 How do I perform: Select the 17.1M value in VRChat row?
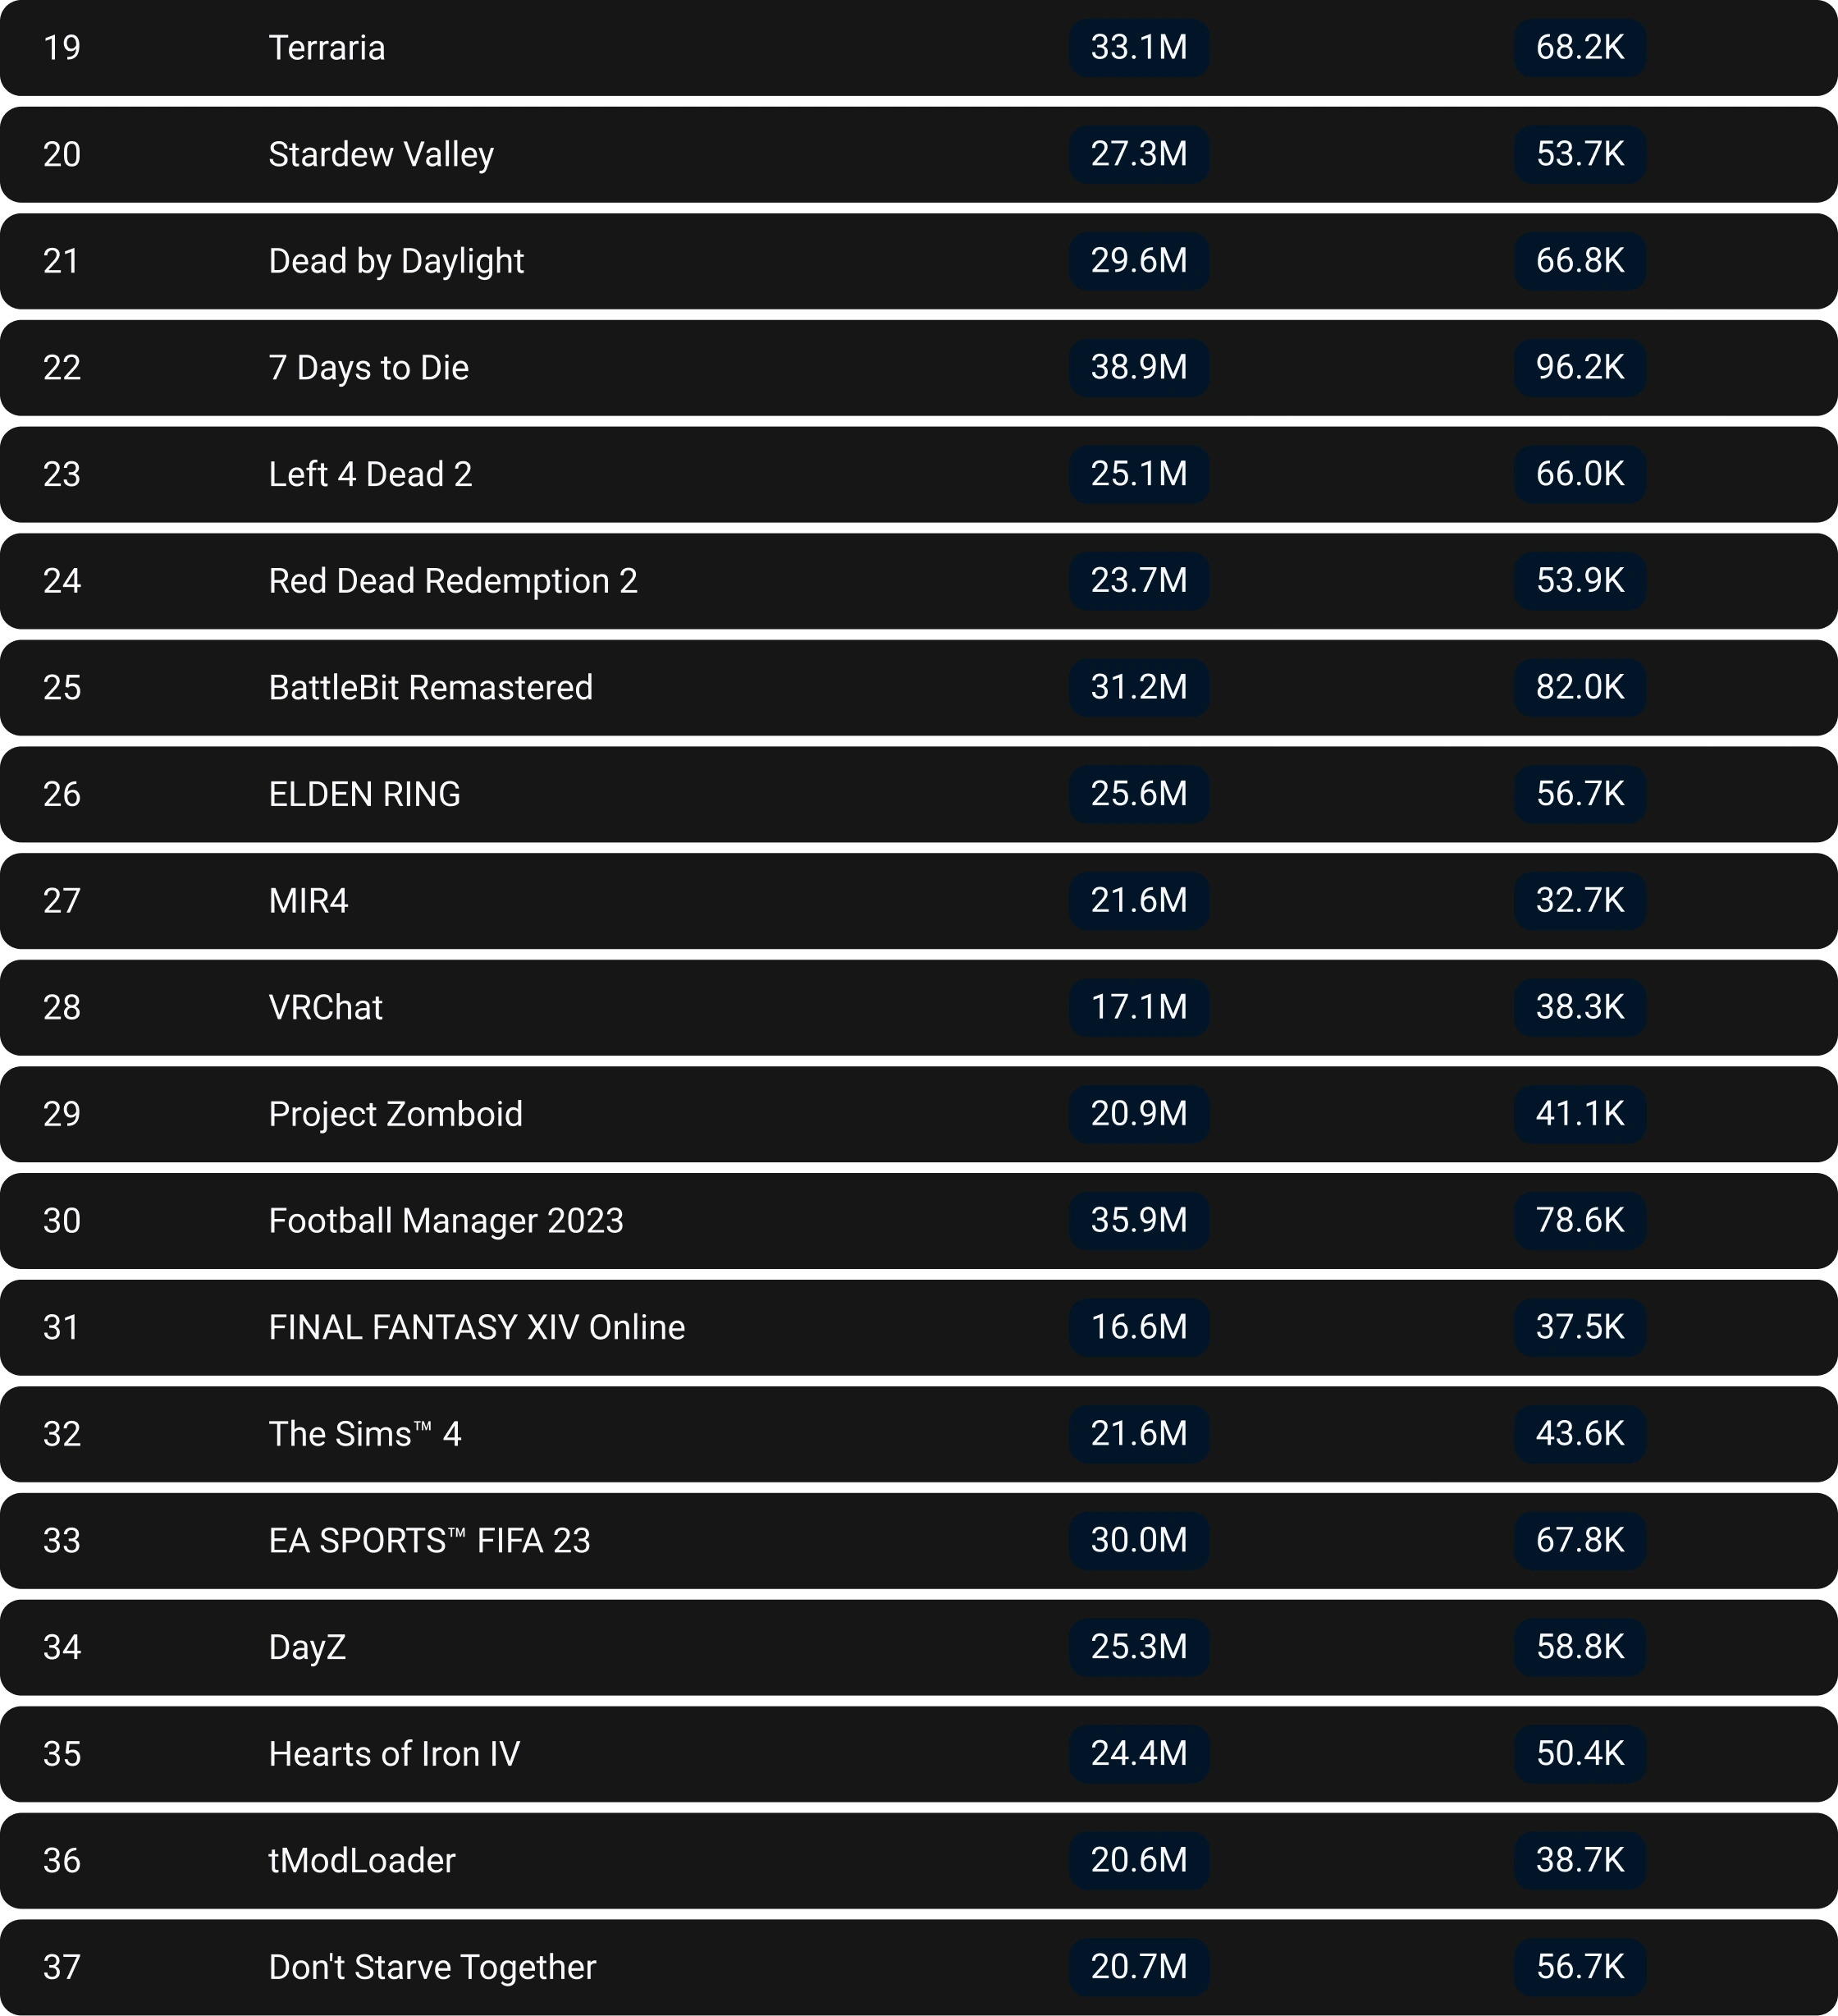coord(1138,1007)
